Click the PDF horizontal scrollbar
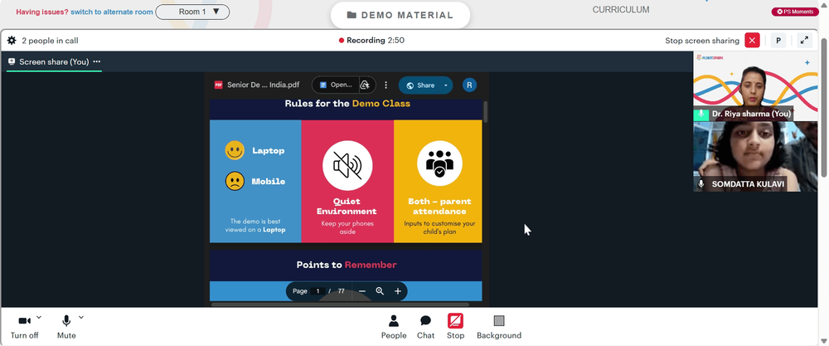 pyautogui.click(x=340, y=305)
